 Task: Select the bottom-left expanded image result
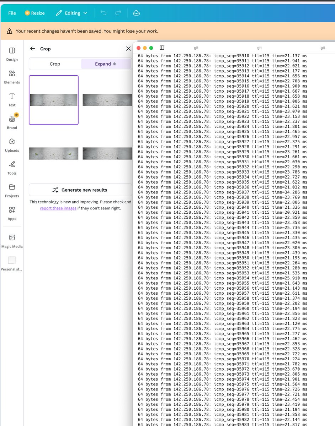54,153
